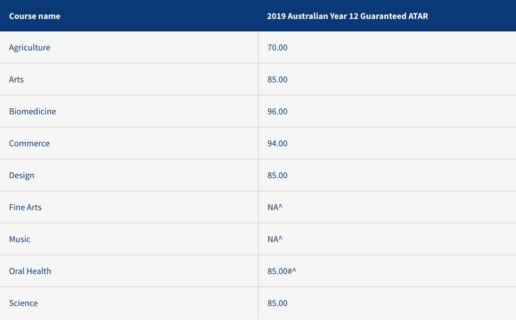Select the Fine Arts course name
The image size is (516, 320).
tap(25, 207)
